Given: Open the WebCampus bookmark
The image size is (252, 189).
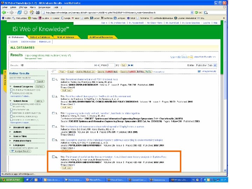Looking at the screenshot, I should point(20,18).
